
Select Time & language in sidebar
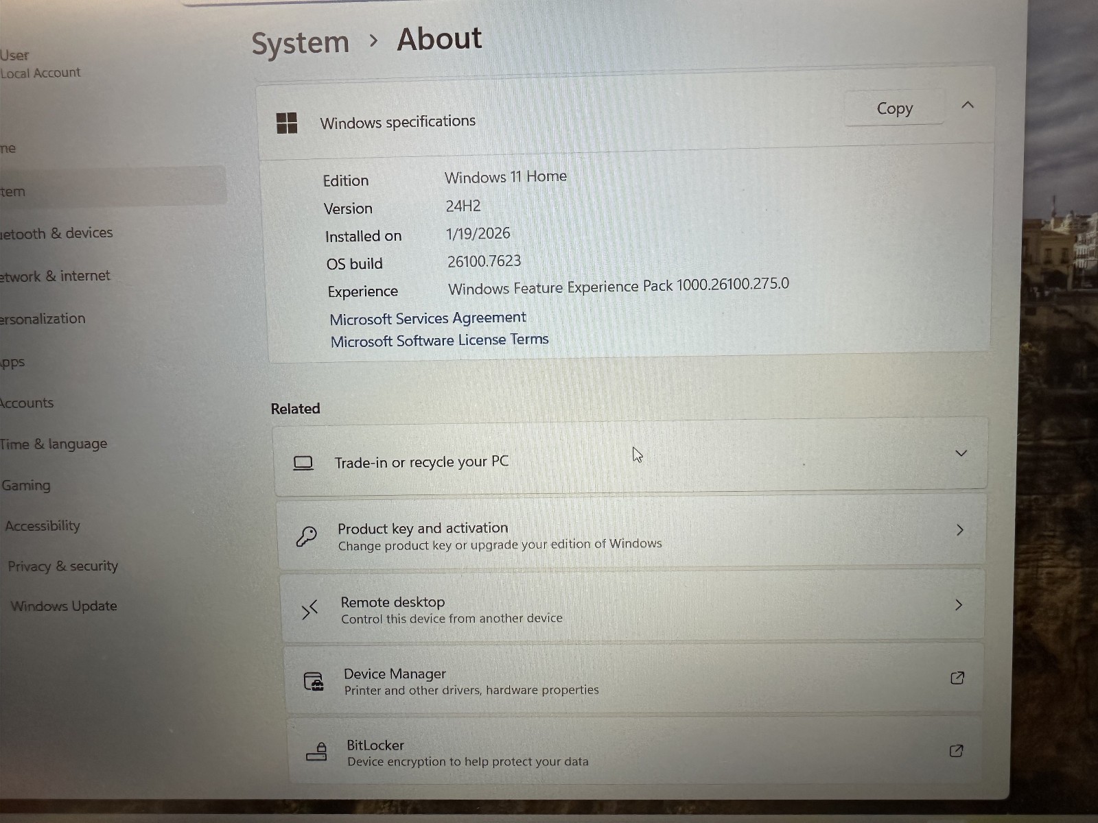54,444
